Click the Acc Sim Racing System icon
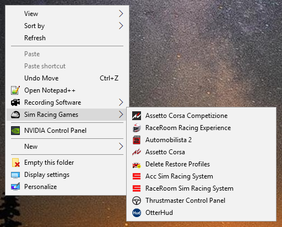The width and height of the screenshot is (282, 227). coord(137,176)
